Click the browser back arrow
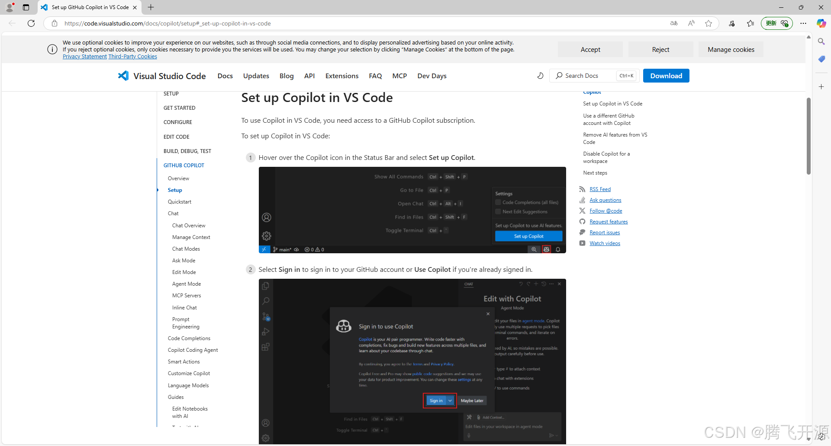This screenshot has width=831, height=446. click(12, 23)
